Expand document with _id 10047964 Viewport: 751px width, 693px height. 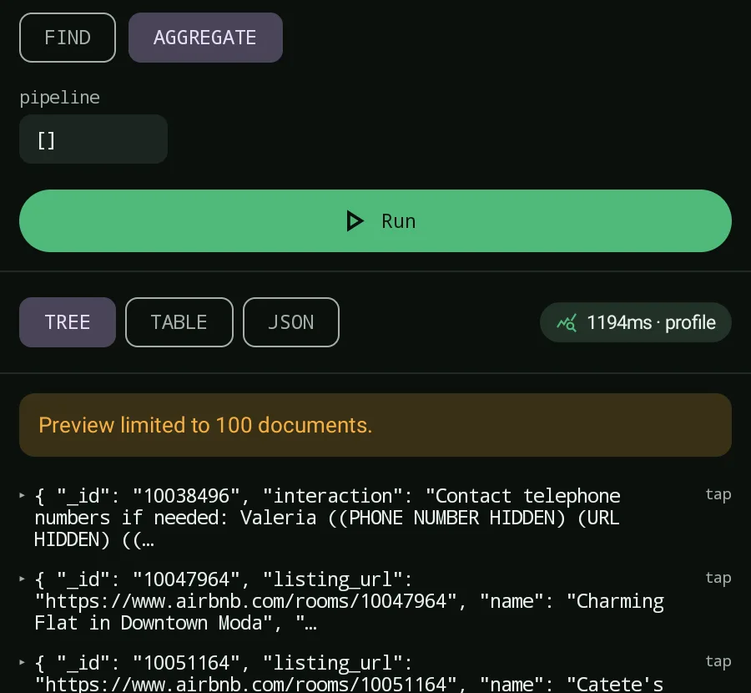click(22, 579)
